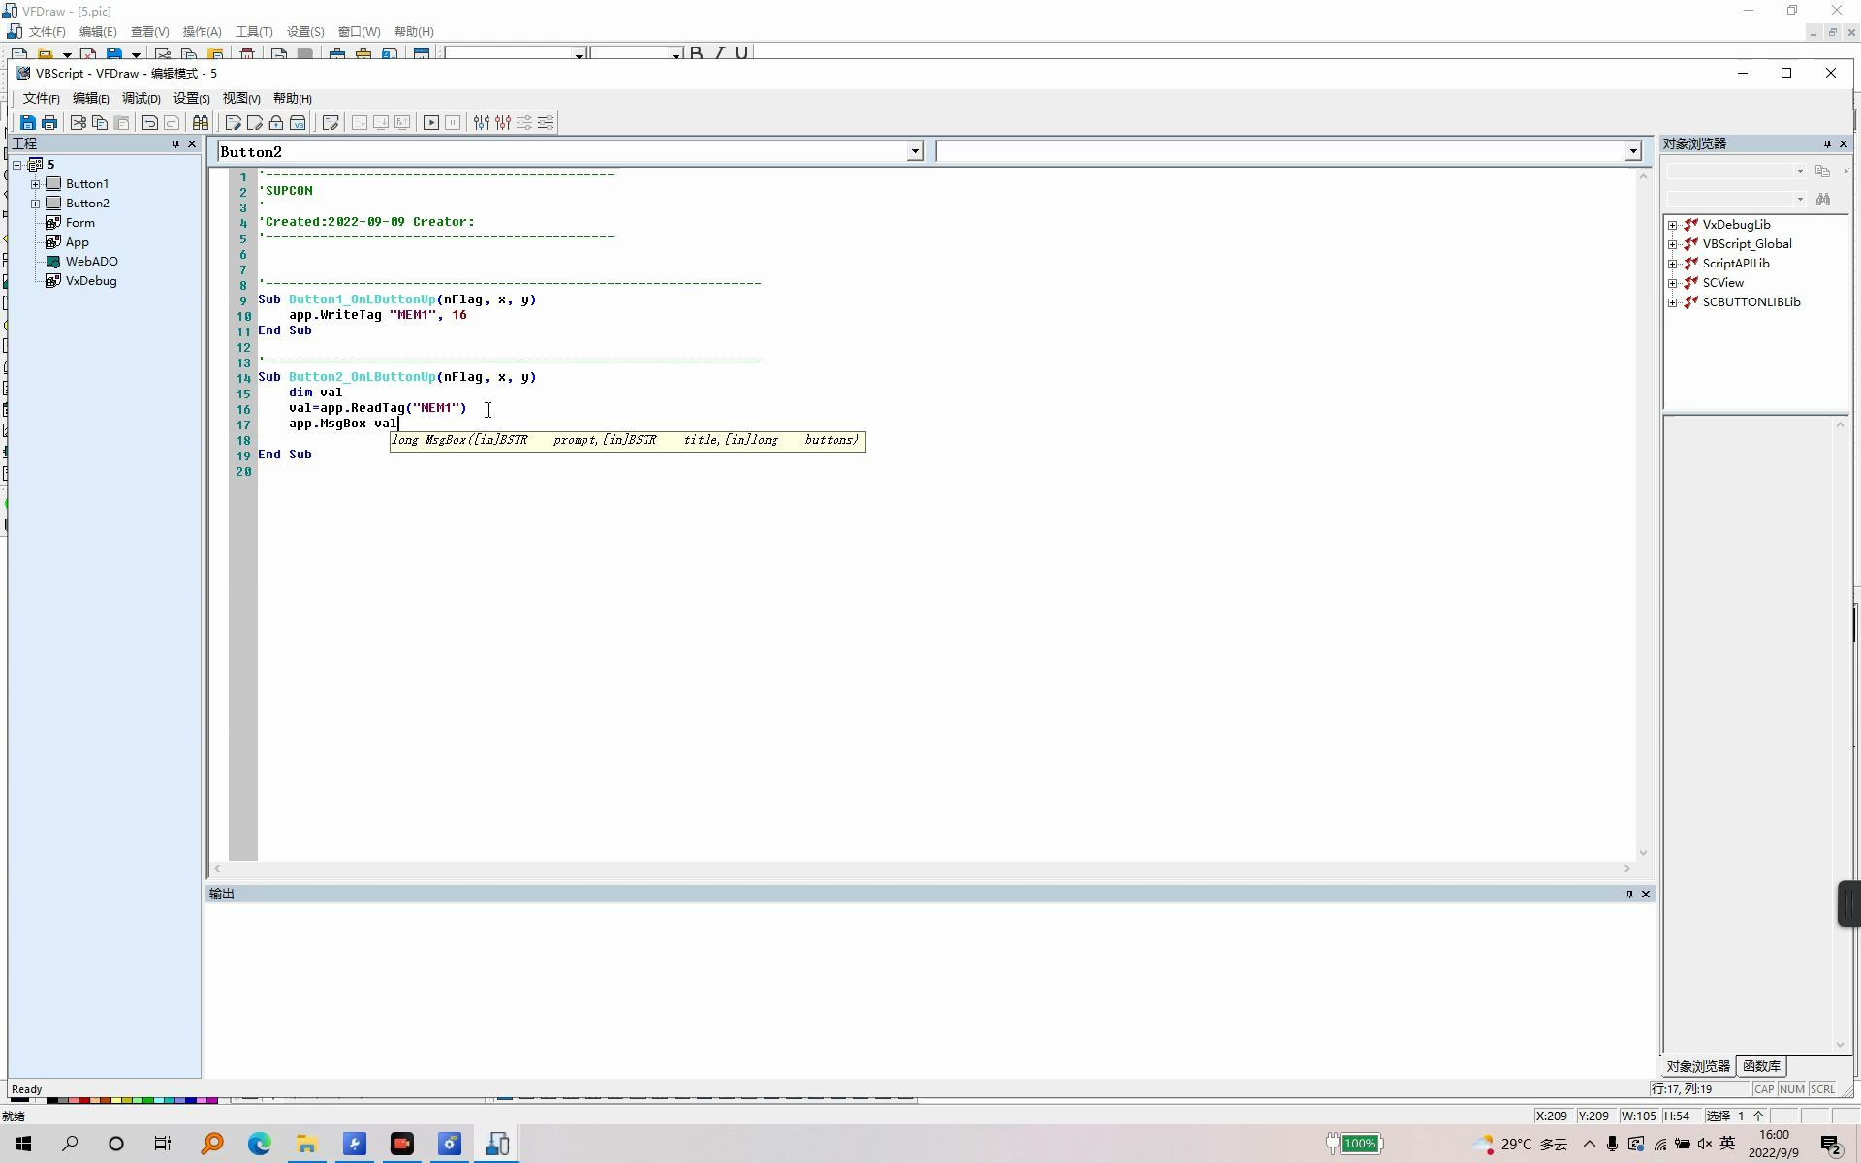Click the Undo arrow icon
The width and height of the screenshot is (1861, 1163).
[150, 123]
